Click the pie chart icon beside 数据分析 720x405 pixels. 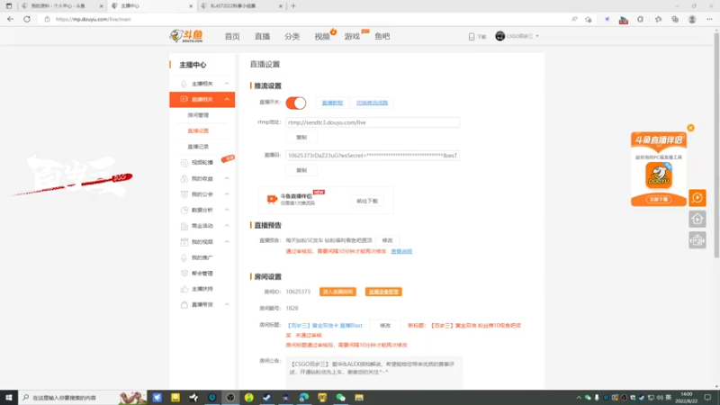(x=184, y=211)
